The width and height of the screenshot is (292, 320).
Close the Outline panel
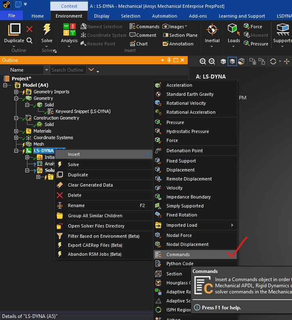click(182, 60)
